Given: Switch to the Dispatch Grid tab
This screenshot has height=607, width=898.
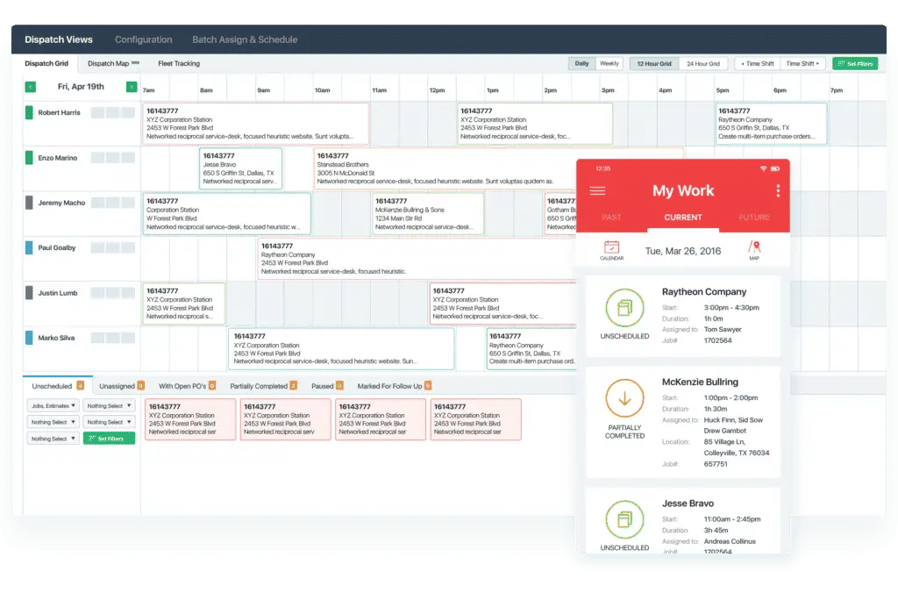Looking at the screenshot, I should coord(46,63).
